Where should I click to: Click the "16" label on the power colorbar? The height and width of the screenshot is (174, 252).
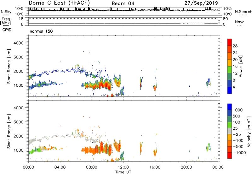[x=235, y=66]
